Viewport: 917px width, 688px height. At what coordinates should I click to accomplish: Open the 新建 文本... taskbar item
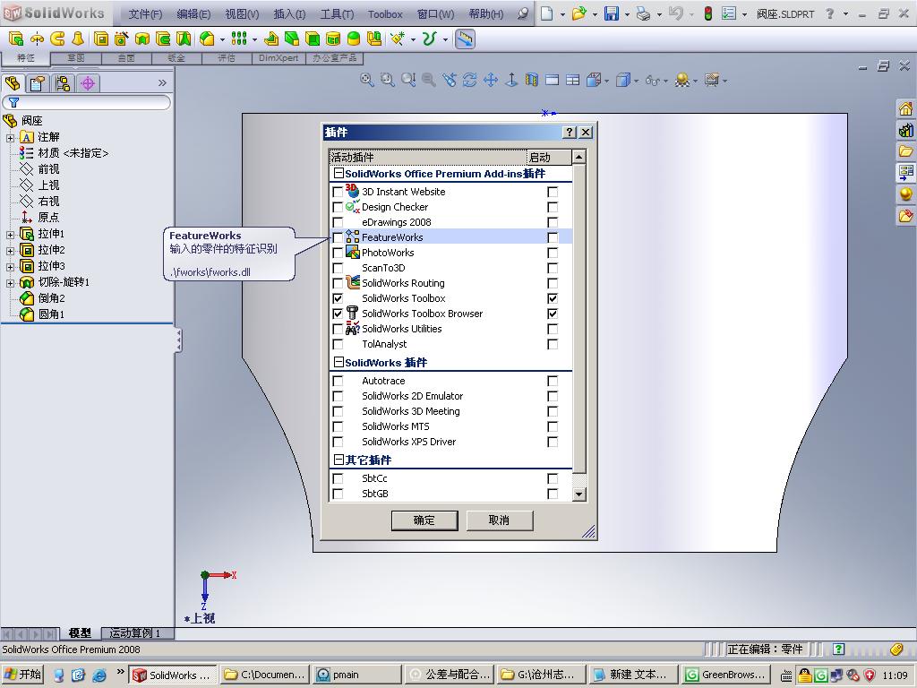click(633, 675)
